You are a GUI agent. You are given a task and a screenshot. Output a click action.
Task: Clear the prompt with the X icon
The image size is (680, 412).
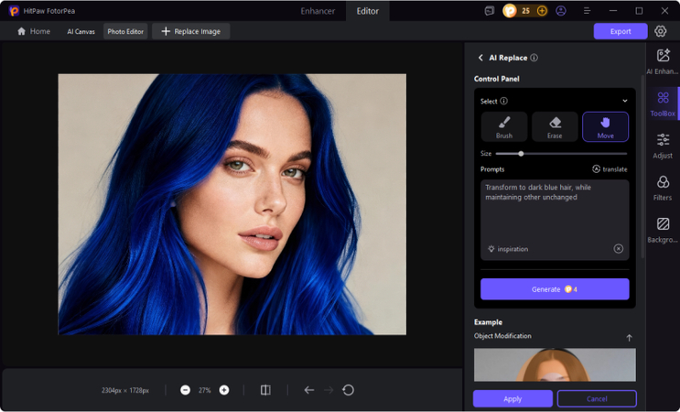point(619,248)
